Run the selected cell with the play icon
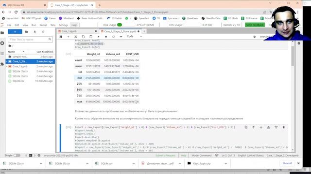Screen dimensions: 311x174 click(x=98, y=37)
